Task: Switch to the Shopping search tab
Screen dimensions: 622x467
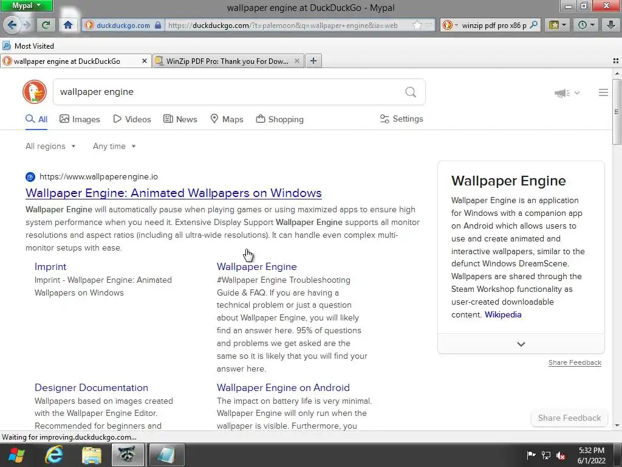Action: (x=280, y=119)
